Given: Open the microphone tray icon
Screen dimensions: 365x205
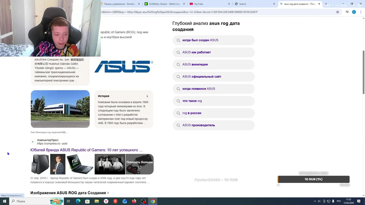Looking at the screenshot, I should click(333, 201).
